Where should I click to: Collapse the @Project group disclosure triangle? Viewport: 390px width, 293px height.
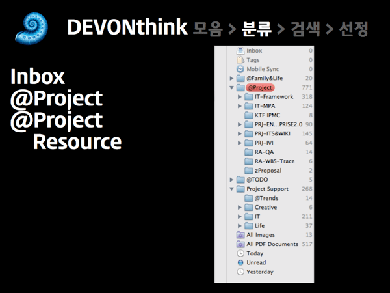pyautogui.click(x=231, y=87)
